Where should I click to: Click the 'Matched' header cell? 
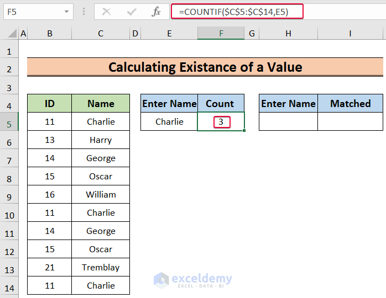(350, 103)
